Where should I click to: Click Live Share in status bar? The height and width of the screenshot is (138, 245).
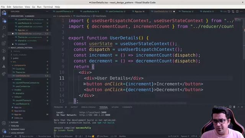click(x=103, y=136)
